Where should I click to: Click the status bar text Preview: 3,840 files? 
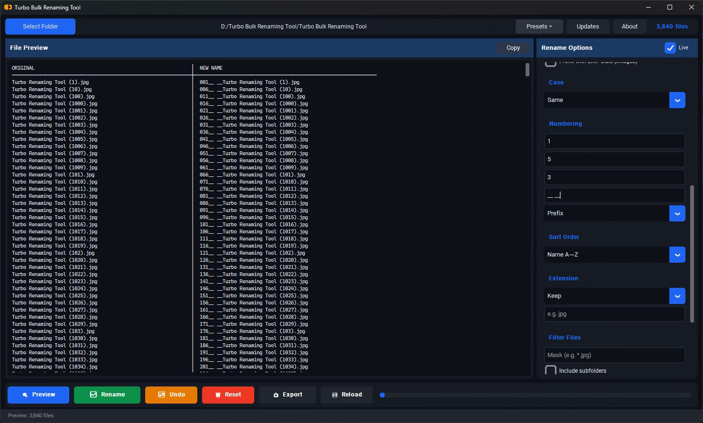tap(31, 415)
